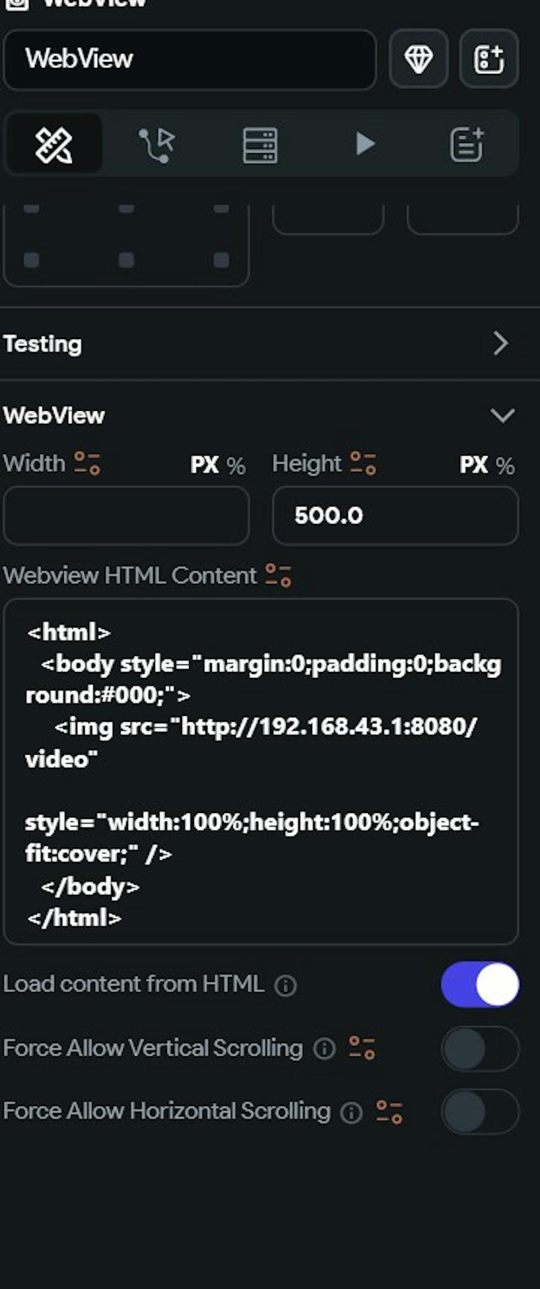Screen dimensions: 540x1289
Task: Open the Animations play tab
Action: (x=365, y=144)
